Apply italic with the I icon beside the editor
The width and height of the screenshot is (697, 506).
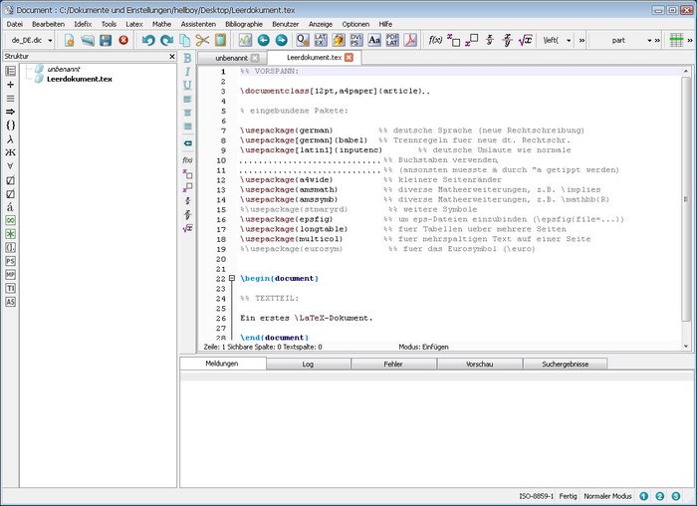[187, 72]
